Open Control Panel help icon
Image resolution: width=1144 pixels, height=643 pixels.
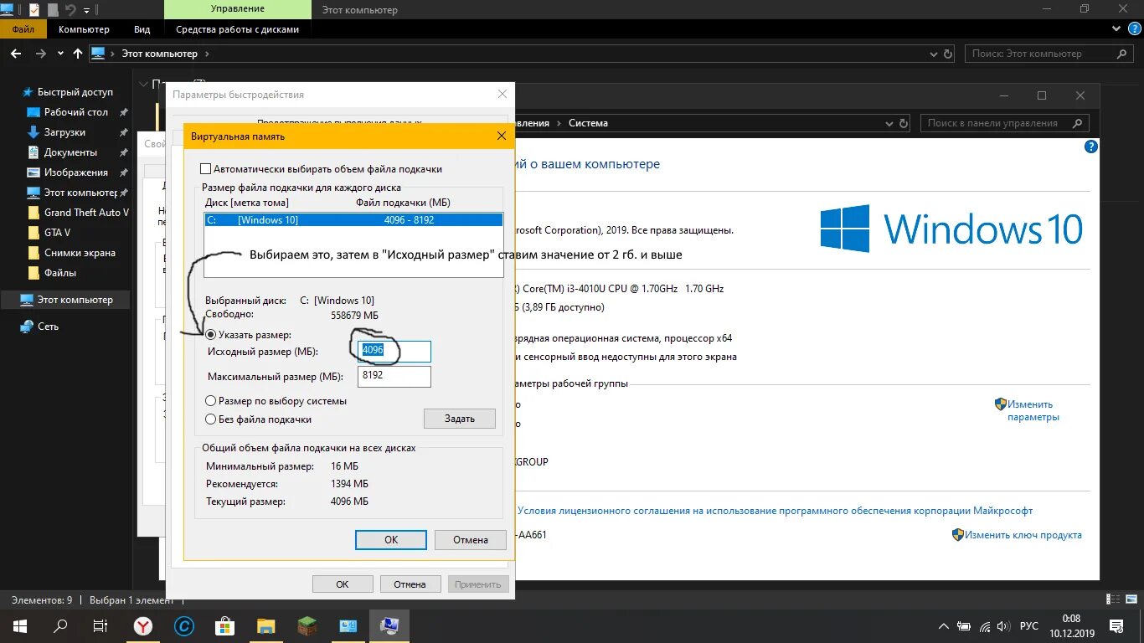click(1090, 147)
